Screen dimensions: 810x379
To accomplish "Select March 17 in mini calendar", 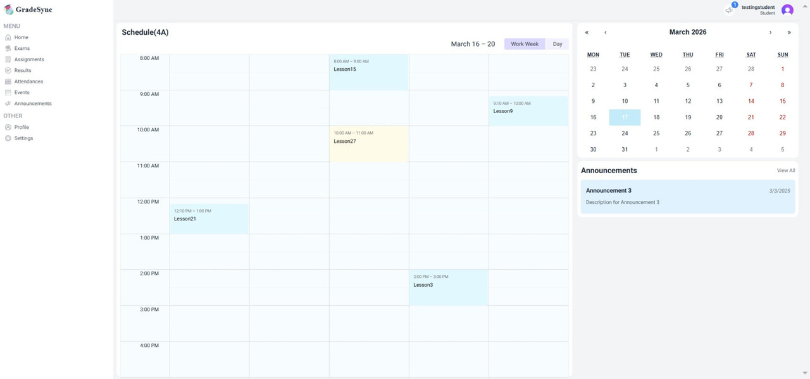I will [625, 117].
